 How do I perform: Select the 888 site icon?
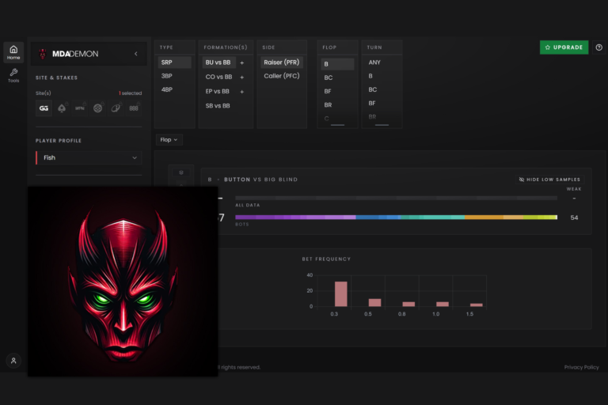pos(134,108)
